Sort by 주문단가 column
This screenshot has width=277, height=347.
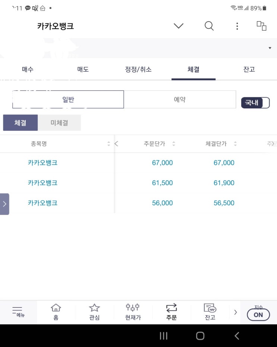click(174, 144)
